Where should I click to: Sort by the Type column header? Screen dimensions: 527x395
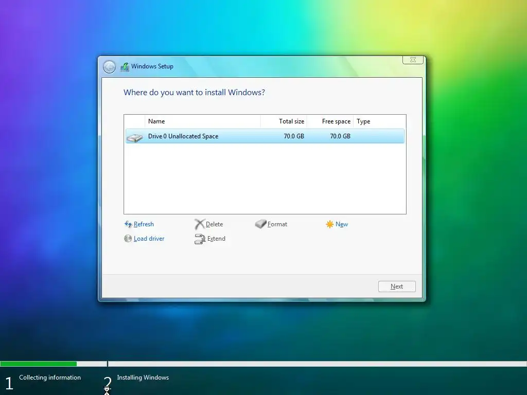click(379, 121)
